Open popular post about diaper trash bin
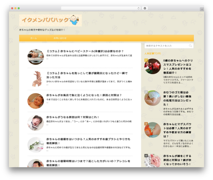 click(x=177, y=98)
